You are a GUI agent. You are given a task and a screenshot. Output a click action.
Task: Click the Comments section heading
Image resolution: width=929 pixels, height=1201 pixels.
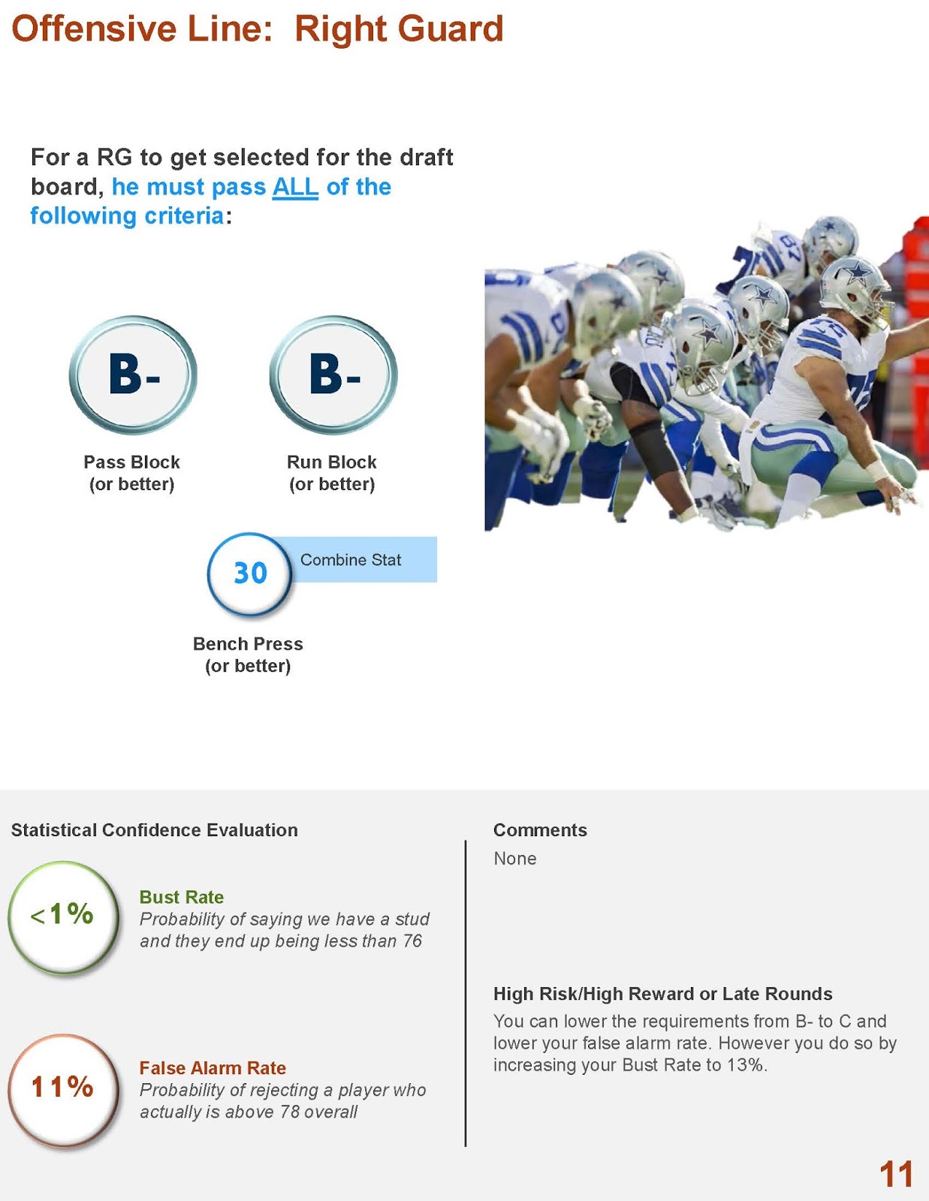(540, 830)
